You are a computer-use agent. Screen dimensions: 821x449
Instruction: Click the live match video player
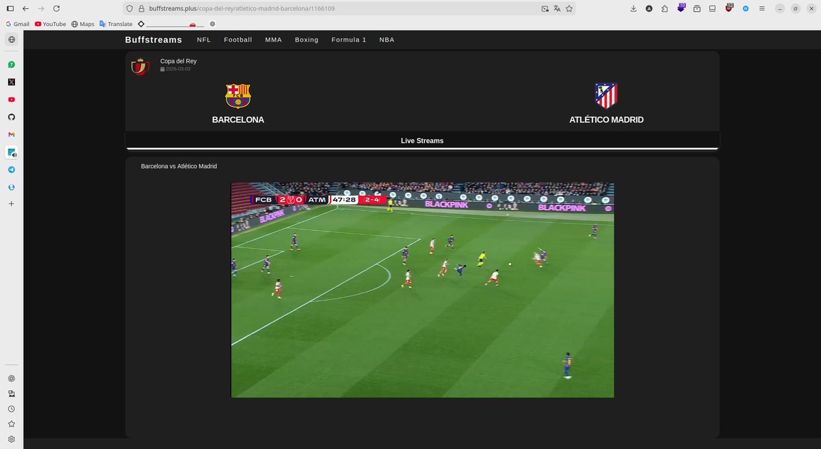tap(422, 290)
